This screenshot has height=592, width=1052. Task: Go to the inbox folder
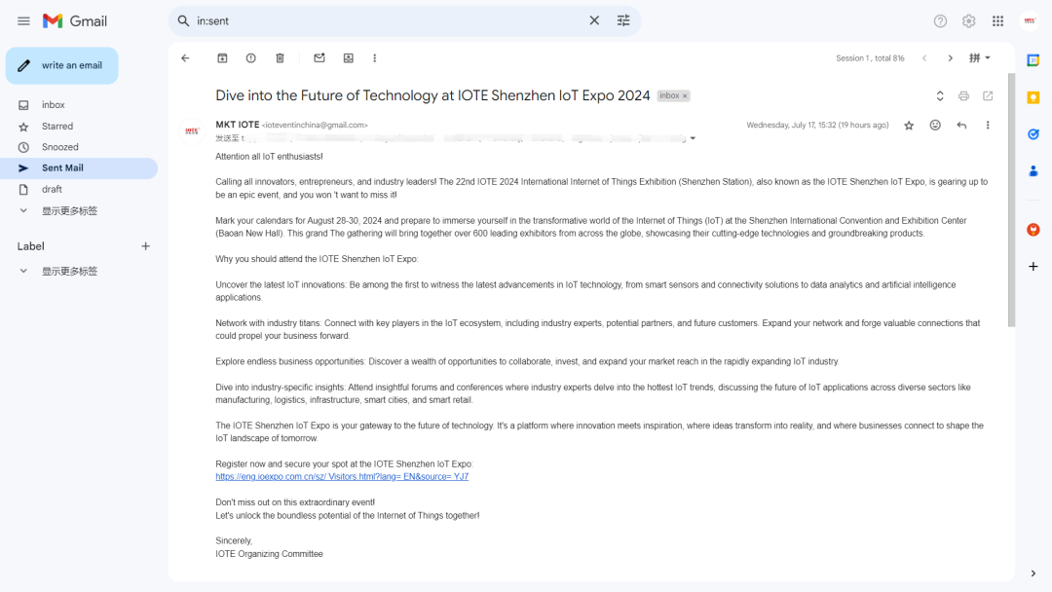(54, 105)
